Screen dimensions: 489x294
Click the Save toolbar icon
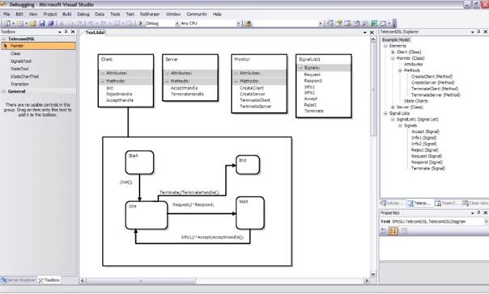click(x=42, y=23)
